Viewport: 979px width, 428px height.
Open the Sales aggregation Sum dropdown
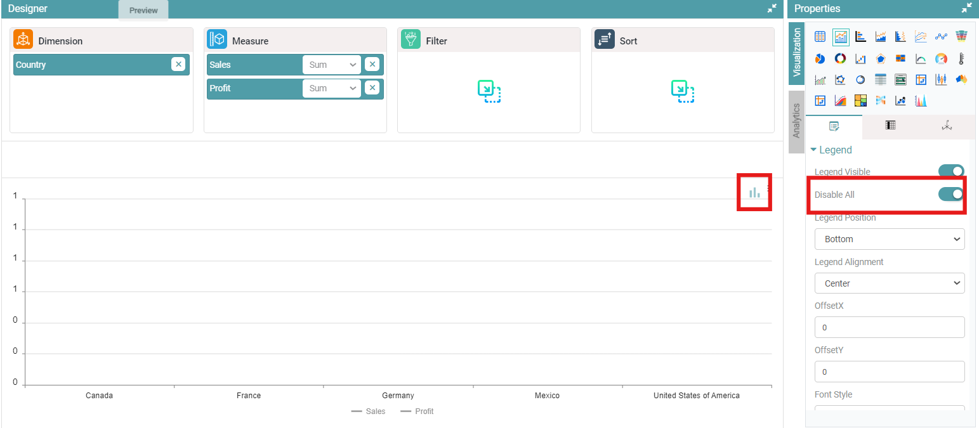[x=331, y=65]
